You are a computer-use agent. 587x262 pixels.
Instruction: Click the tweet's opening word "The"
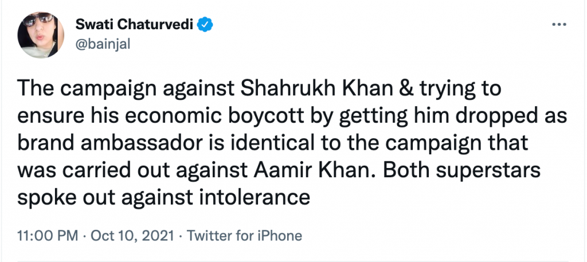pyautogui.click(x=37, y=92)
